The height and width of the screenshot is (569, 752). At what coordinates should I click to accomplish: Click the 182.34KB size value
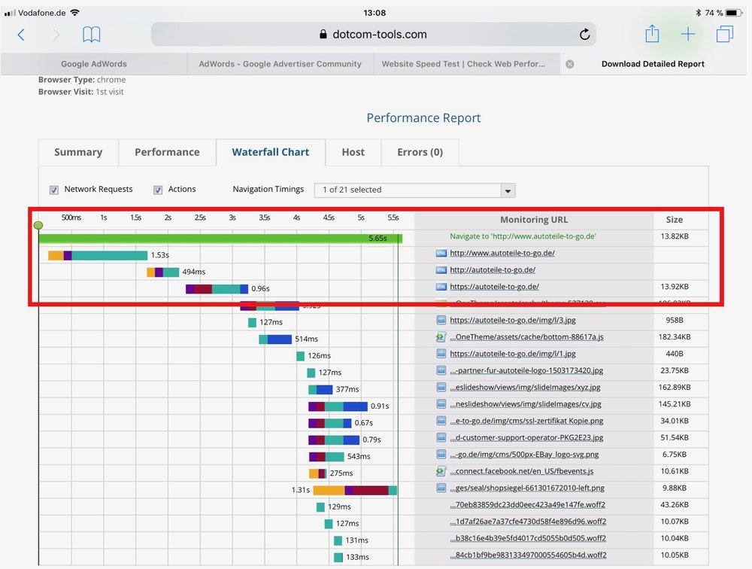pyautogui.click(x=675, y=336)
